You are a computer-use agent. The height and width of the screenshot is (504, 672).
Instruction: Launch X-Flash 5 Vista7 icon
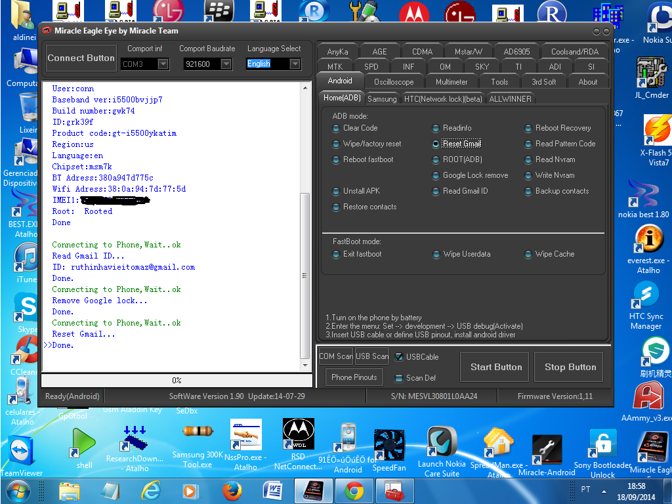point(656,139)
